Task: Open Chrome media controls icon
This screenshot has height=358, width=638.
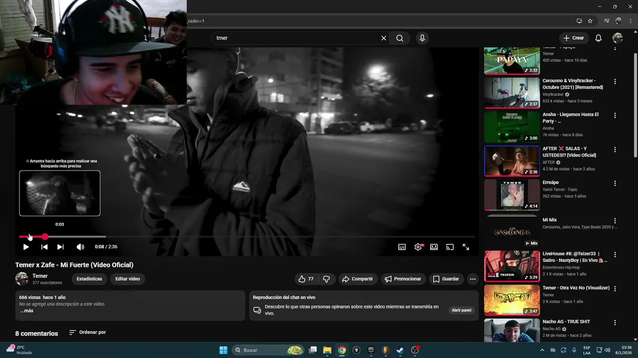Action: pyautogui.click(x=607, y=21)
